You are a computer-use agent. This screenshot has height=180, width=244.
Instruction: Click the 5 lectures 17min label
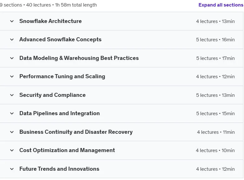[216, 58]
